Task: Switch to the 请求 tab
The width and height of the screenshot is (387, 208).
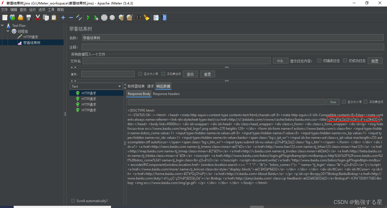Action: [150, 86]
